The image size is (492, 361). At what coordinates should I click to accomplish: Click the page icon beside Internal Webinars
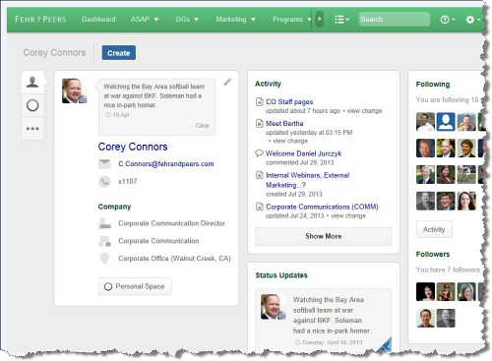click(x=259, y=175)
